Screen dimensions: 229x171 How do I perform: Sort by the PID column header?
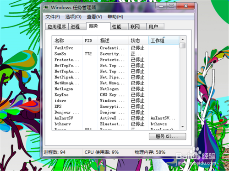[x=90, y=41]
